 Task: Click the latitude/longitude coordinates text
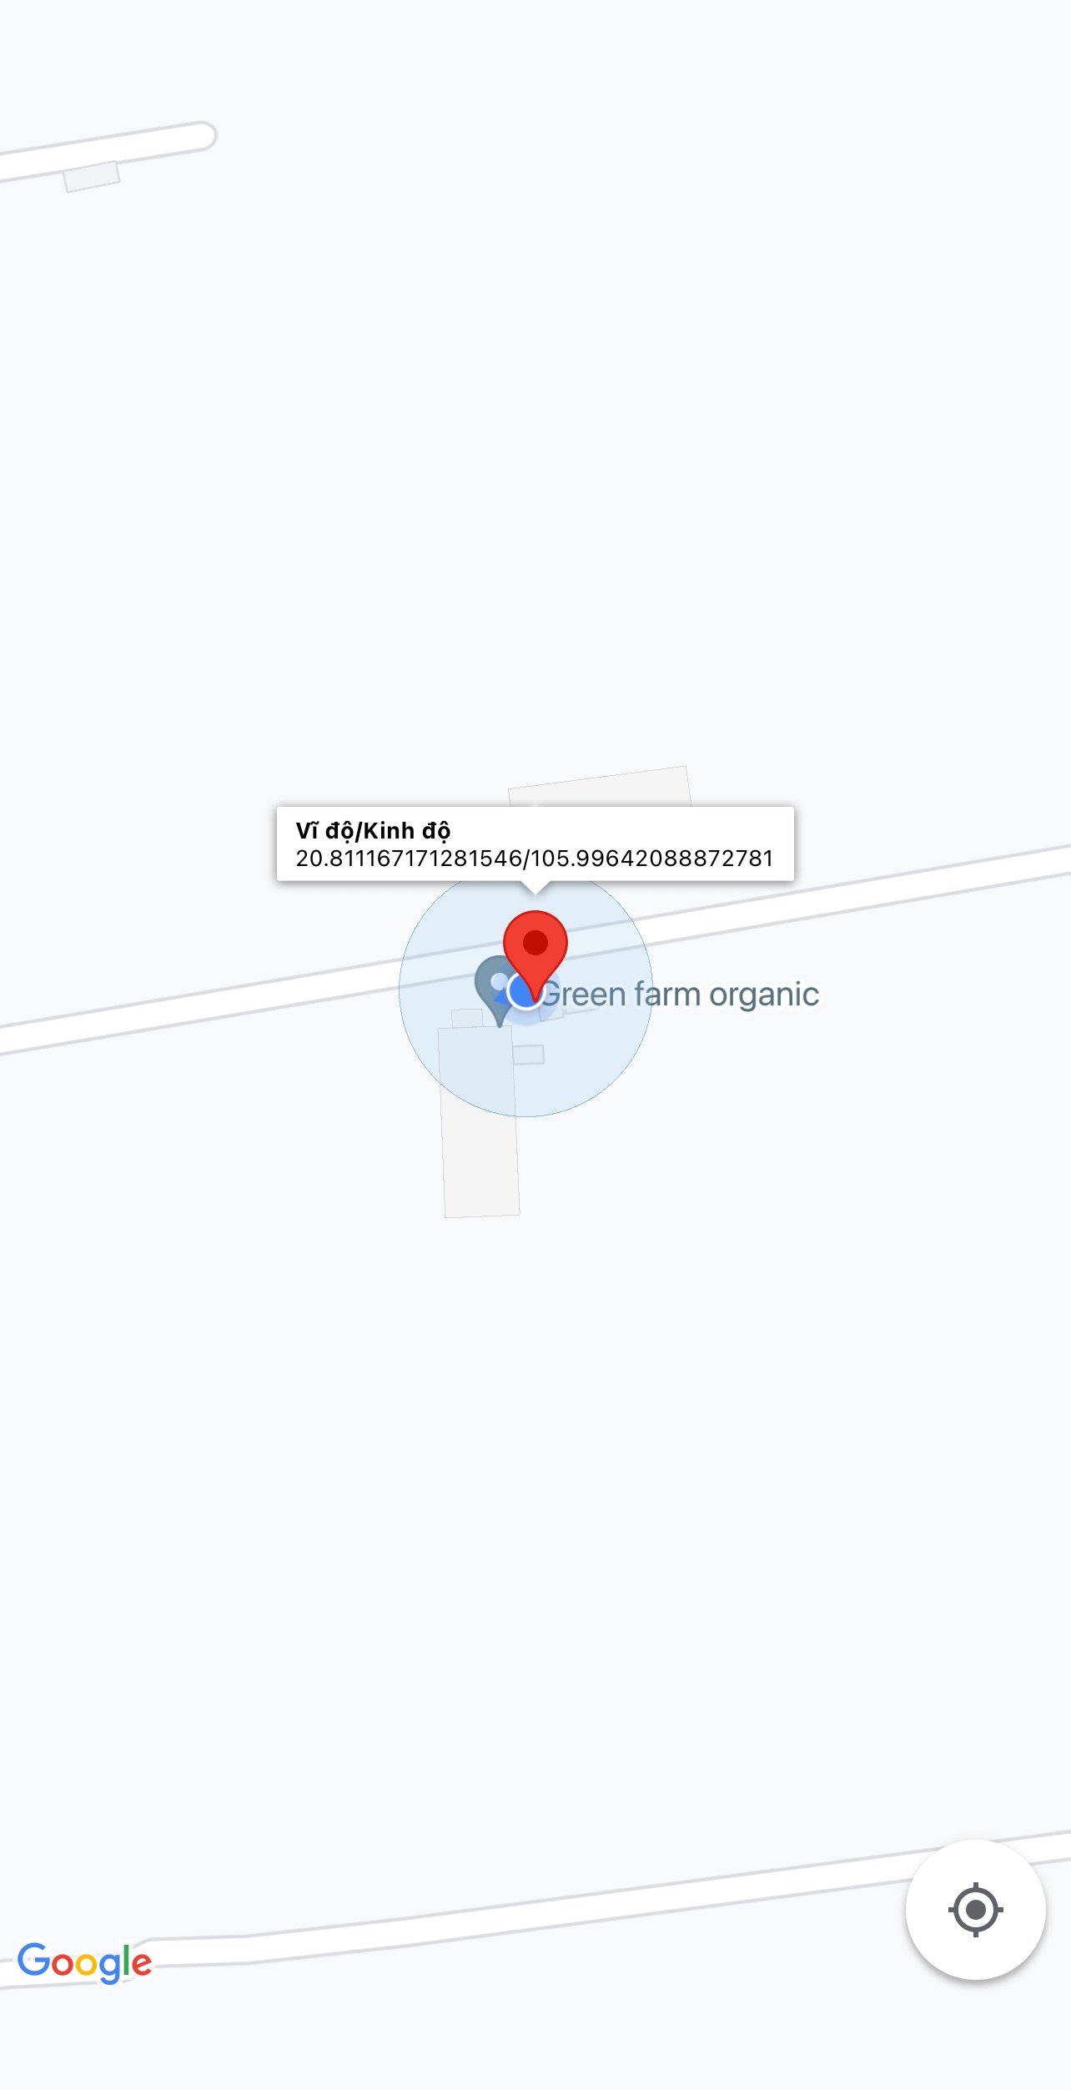(x=535, y=859)
